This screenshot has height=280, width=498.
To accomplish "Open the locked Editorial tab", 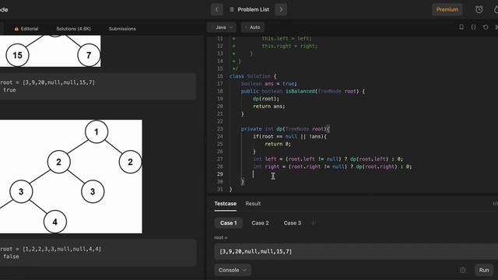I will pos(26,29).
